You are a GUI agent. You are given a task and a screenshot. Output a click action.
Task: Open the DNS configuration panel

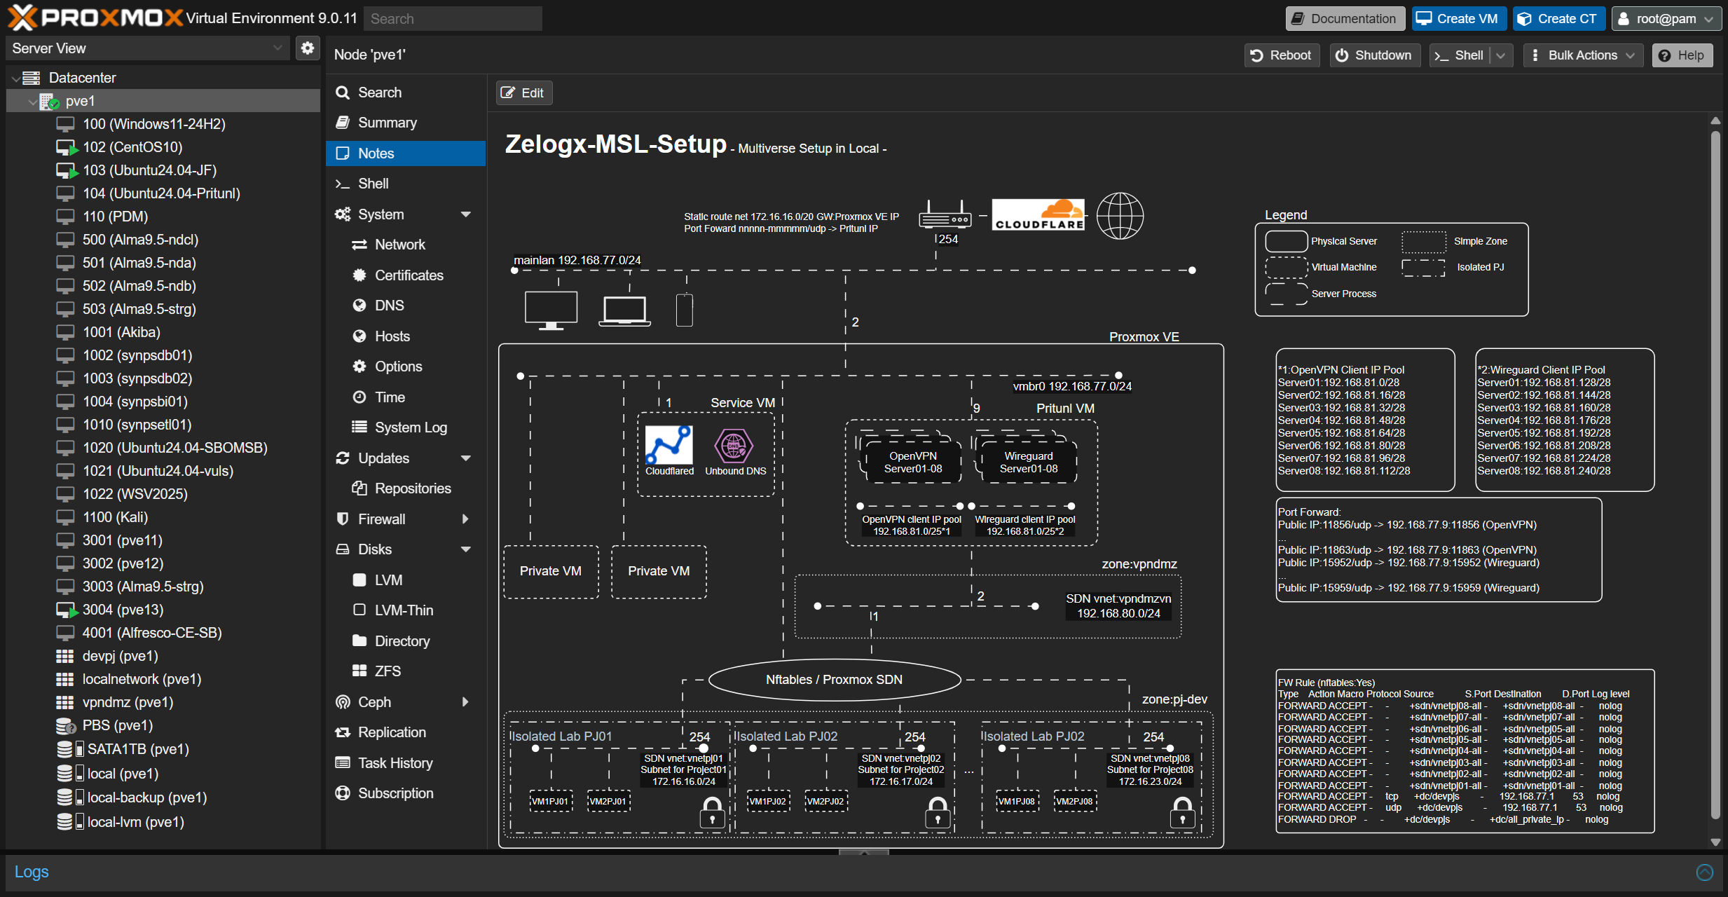(x=388, y=305)
